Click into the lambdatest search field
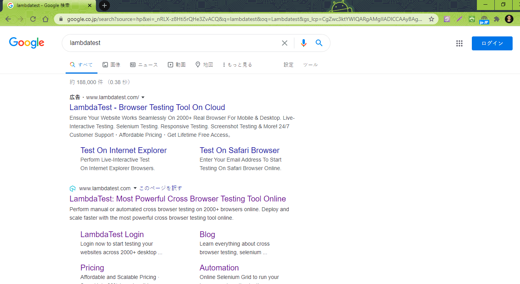The width and height of the screenshot is (520, 284). pyautogui.click(x=171, y=43)
